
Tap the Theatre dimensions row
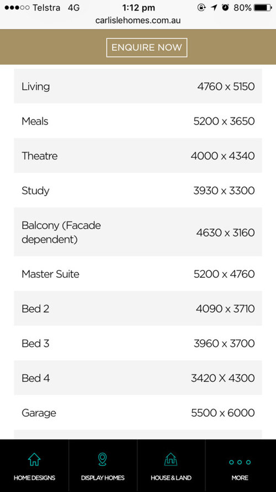[138, 156]
